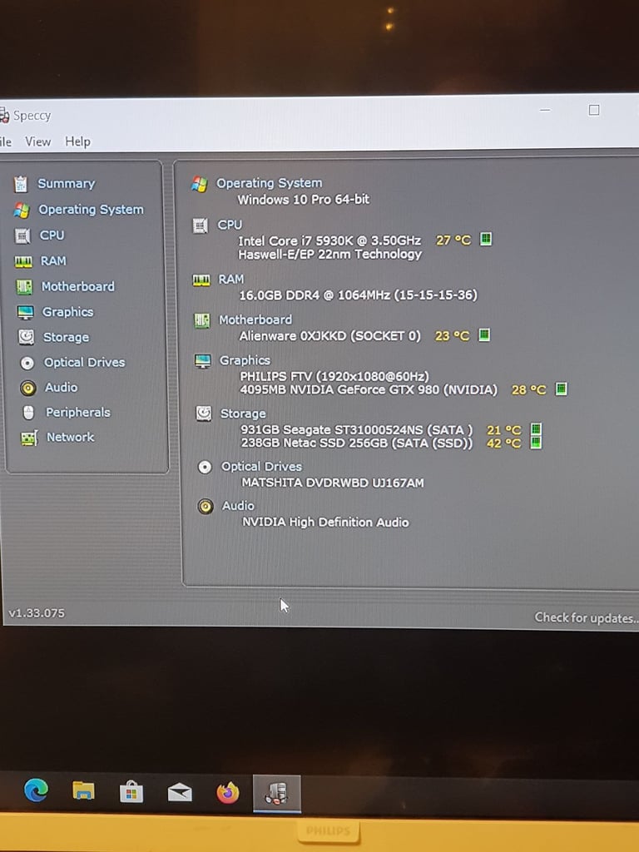Click the Seagate drive temperature indicator
The image size is (639, 852).
pyautogui.click(x=536, y=429)
